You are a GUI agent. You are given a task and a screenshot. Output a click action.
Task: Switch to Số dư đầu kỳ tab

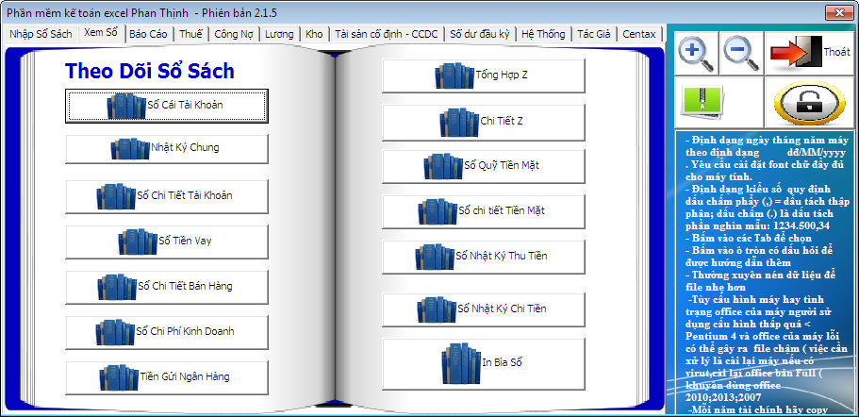[480, 34]
